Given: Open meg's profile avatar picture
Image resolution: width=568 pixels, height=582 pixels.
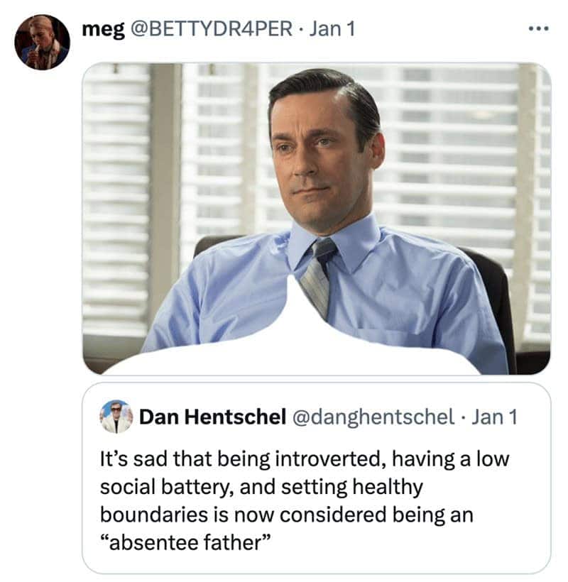Looking at the screenshot, I should (42, 42).
